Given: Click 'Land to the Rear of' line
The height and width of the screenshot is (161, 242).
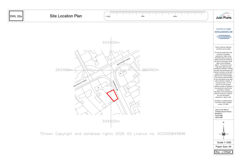Looking at the screenshot, I should tap(222, 110).
